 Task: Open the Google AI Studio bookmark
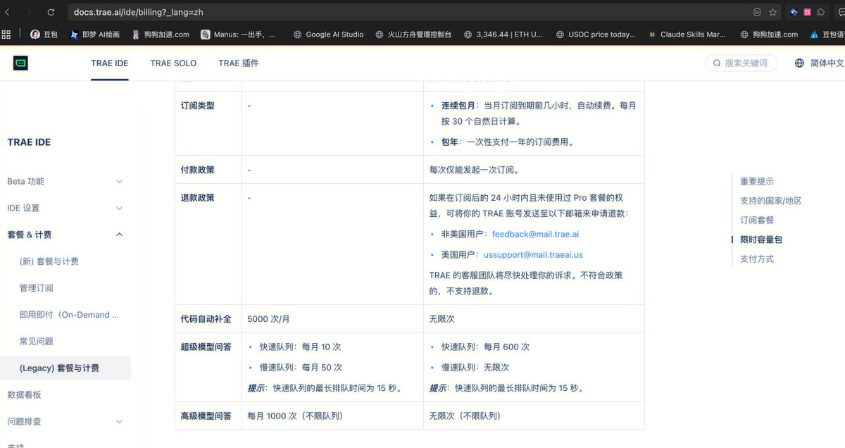(328, 34)
